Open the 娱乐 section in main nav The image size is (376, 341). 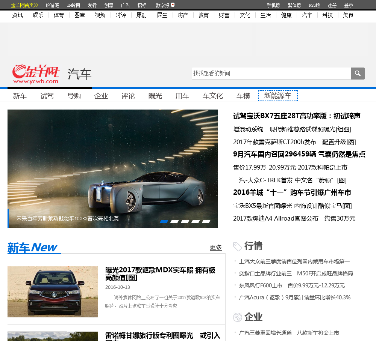pyautogui.click(x=38, y=15)
